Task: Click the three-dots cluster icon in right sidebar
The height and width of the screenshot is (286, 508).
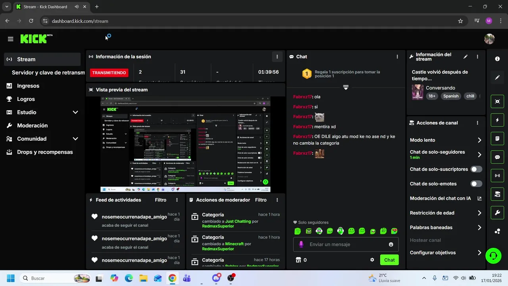Action: (x=497, y=232)
